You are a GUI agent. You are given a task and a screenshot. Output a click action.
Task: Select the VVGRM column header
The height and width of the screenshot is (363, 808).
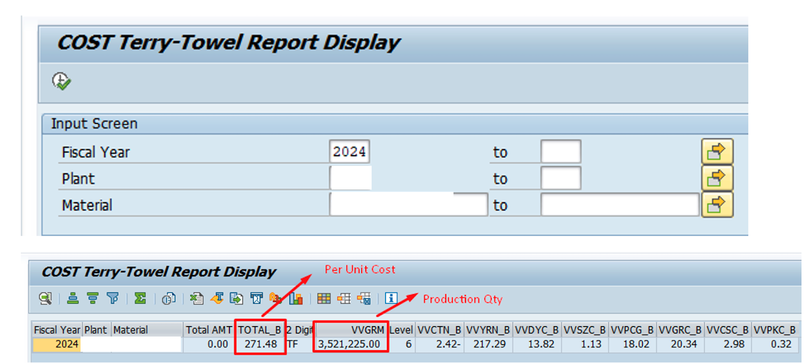350,330
